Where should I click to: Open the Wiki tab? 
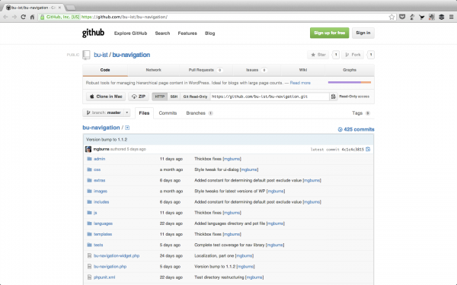(x=303, y=70)
